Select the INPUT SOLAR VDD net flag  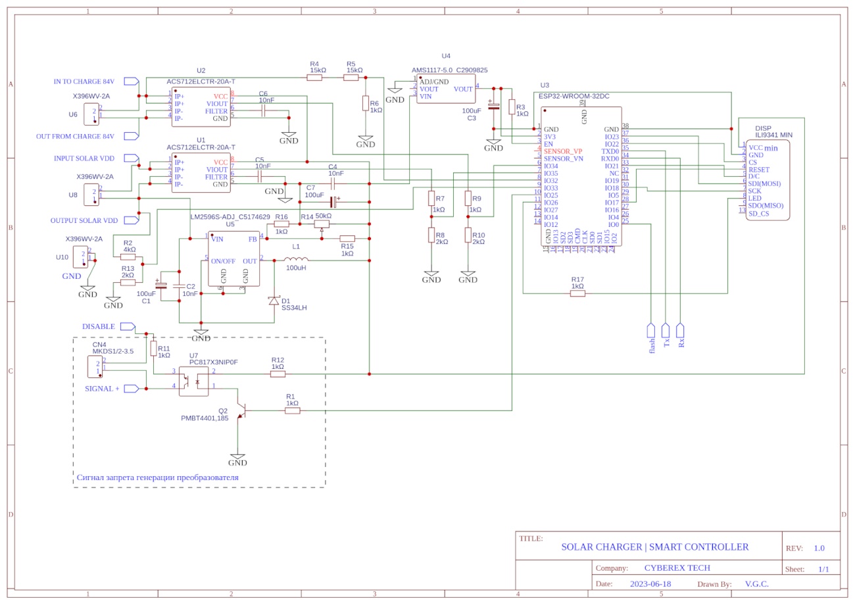132,158
